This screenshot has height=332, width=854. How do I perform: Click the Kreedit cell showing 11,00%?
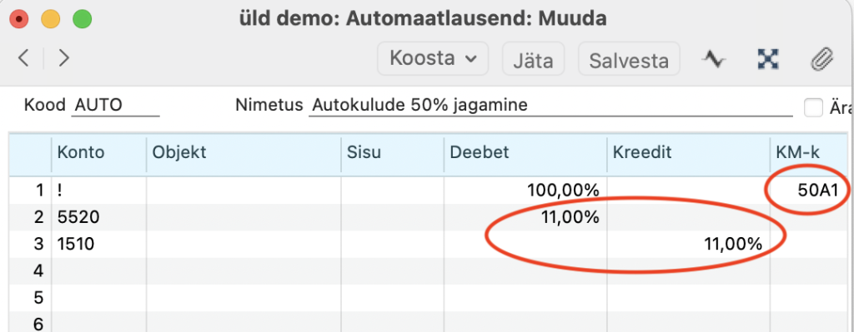(x=689, y=244)
